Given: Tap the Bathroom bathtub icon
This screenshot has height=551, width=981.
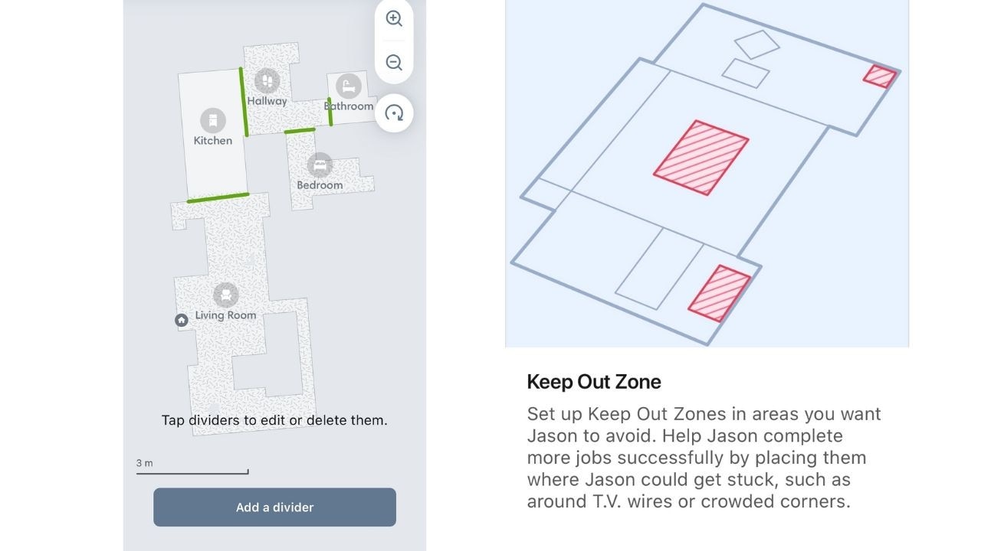Looking at the screenshot, I should tap(349, 86).
